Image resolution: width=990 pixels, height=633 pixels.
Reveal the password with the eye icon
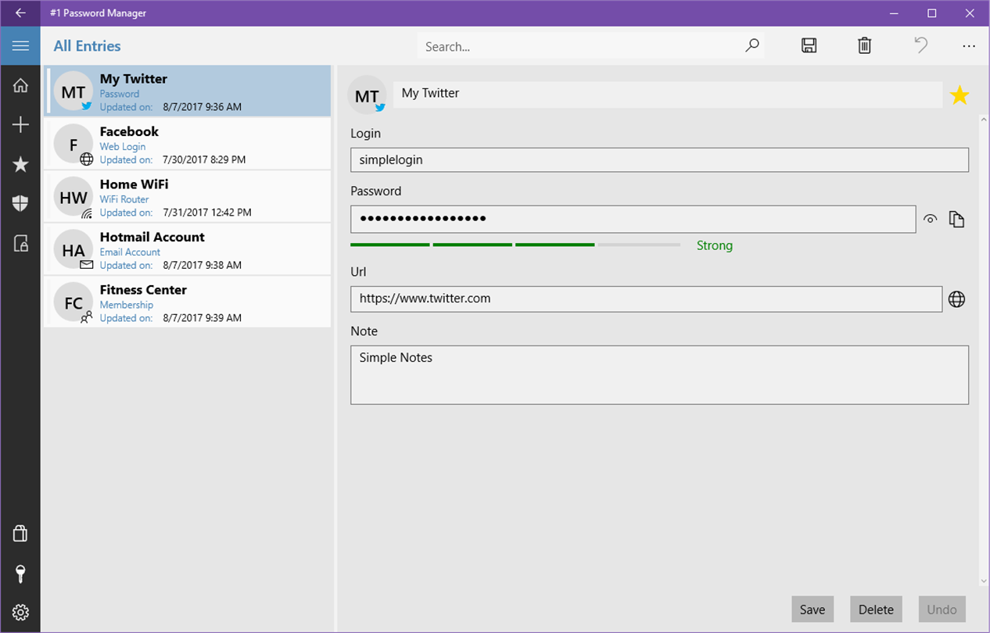click(930, 220)
